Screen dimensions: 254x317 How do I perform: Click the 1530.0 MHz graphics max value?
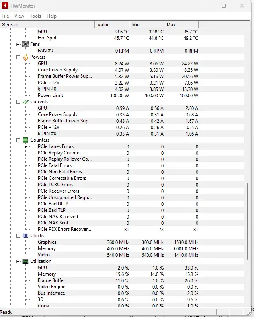pos(186,242)
